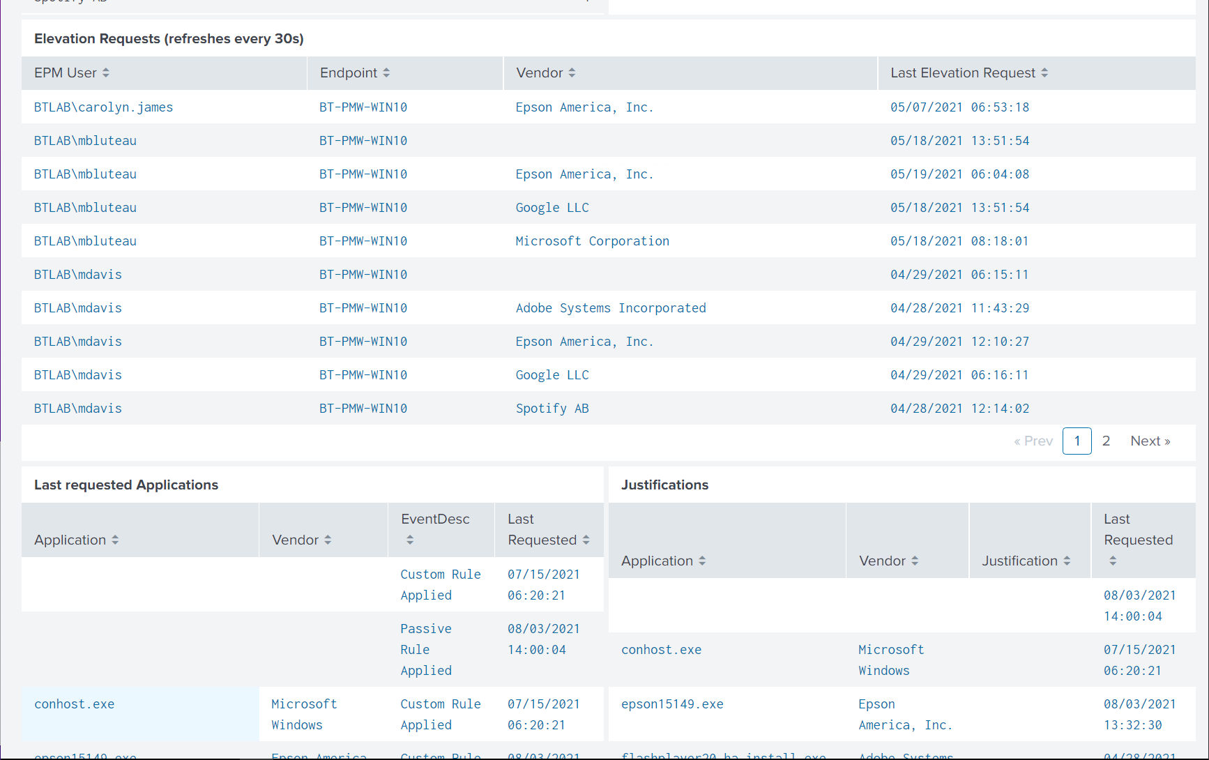
Task: Sort Last requested Applications by Vendor
Action: click(302, 540)
